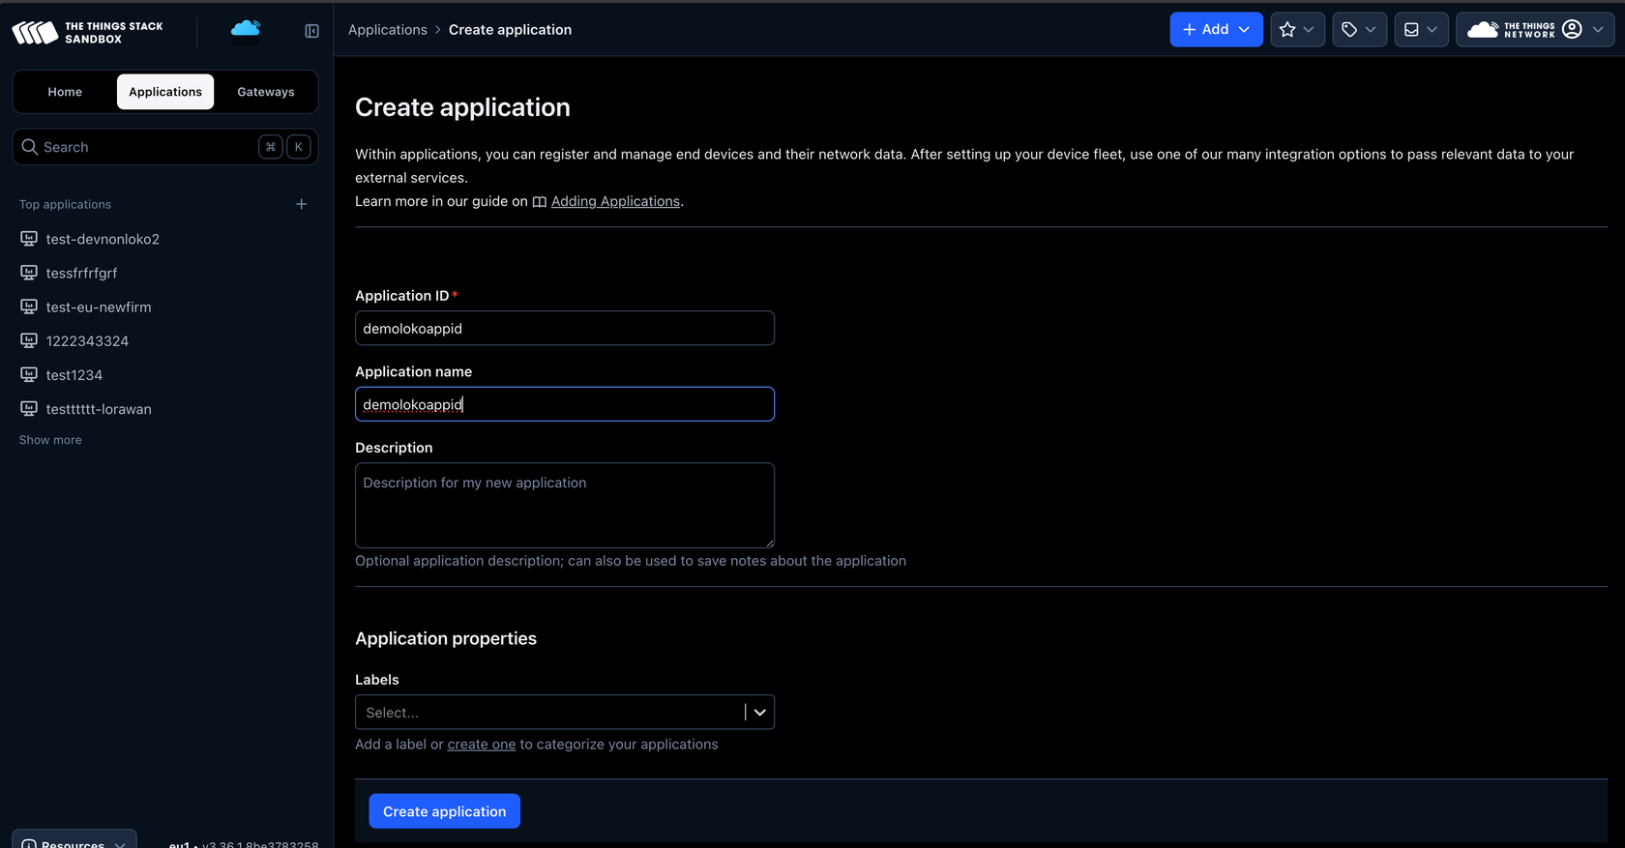The width and height of the screenshot is (1625, 848).
Task: Click the icon beside test-devnonloko2
Action: coord(29,238)
